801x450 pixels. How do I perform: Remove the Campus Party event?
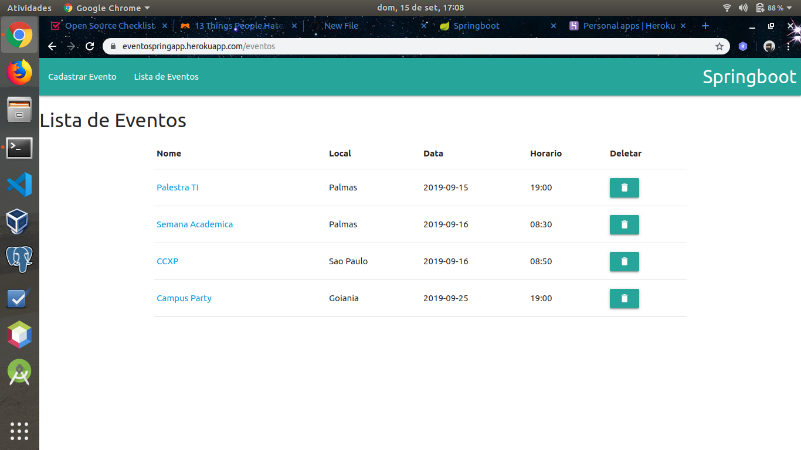(x=624, y=298)
